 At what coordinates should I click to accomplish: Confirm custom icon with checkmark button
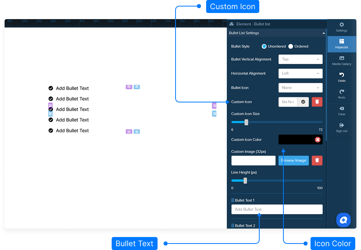(303, 102)
